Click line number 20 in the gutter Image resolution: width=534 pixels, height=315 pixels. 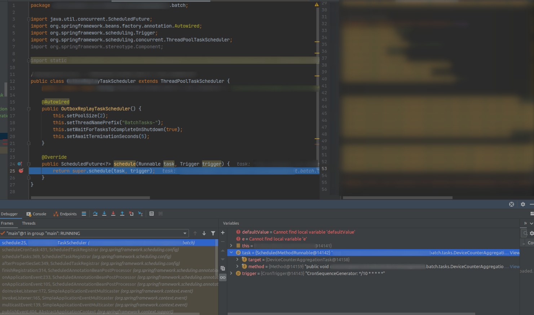(12, 136)
